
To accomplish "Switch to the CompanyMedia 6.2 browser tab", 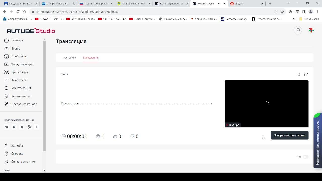I will coord(58,4).
